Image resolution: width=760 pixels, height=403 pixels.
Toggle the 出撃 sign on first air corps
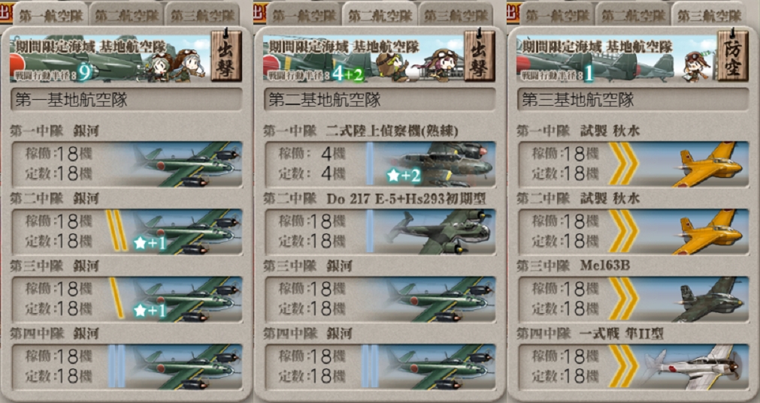(226, 56)
